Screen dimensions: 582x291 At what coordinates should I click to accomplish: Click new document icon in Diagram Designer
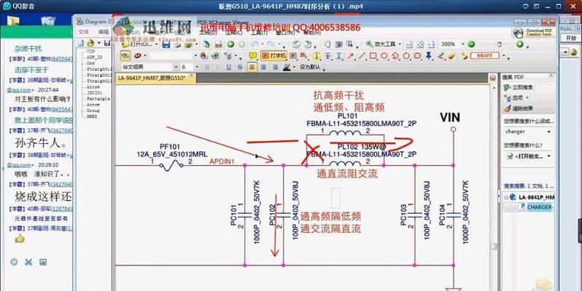pyautogui.click(x=80, y=44)
